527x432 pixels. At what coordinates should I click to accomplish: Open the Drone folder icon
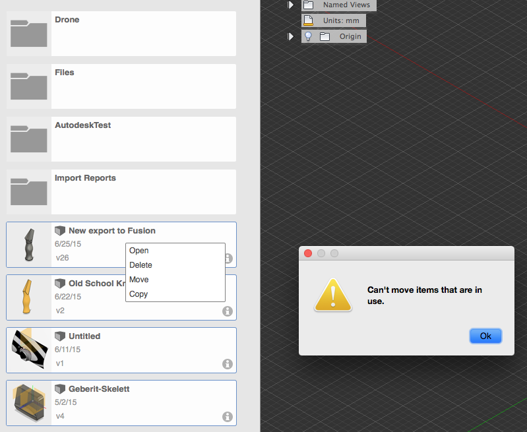(28, 34)
